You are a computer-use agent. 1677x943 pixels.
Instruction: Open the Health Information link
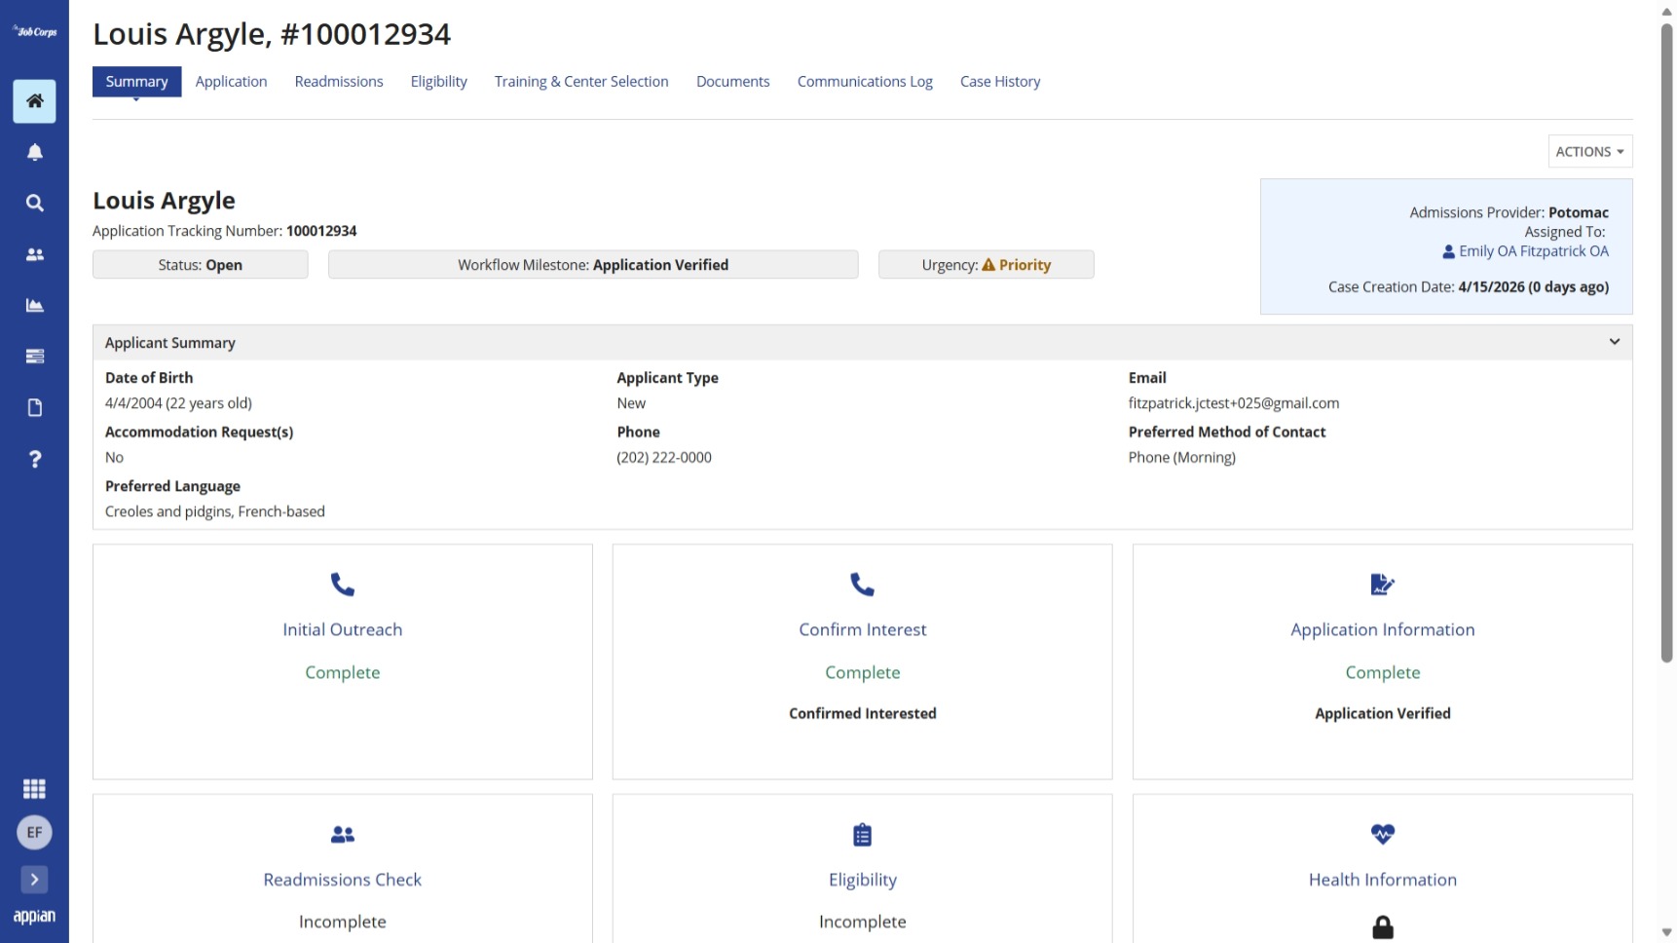point(1383,880)
